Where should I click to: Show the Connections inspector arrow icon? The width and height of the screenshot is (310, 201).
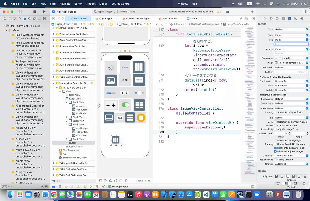pos(302,19)
